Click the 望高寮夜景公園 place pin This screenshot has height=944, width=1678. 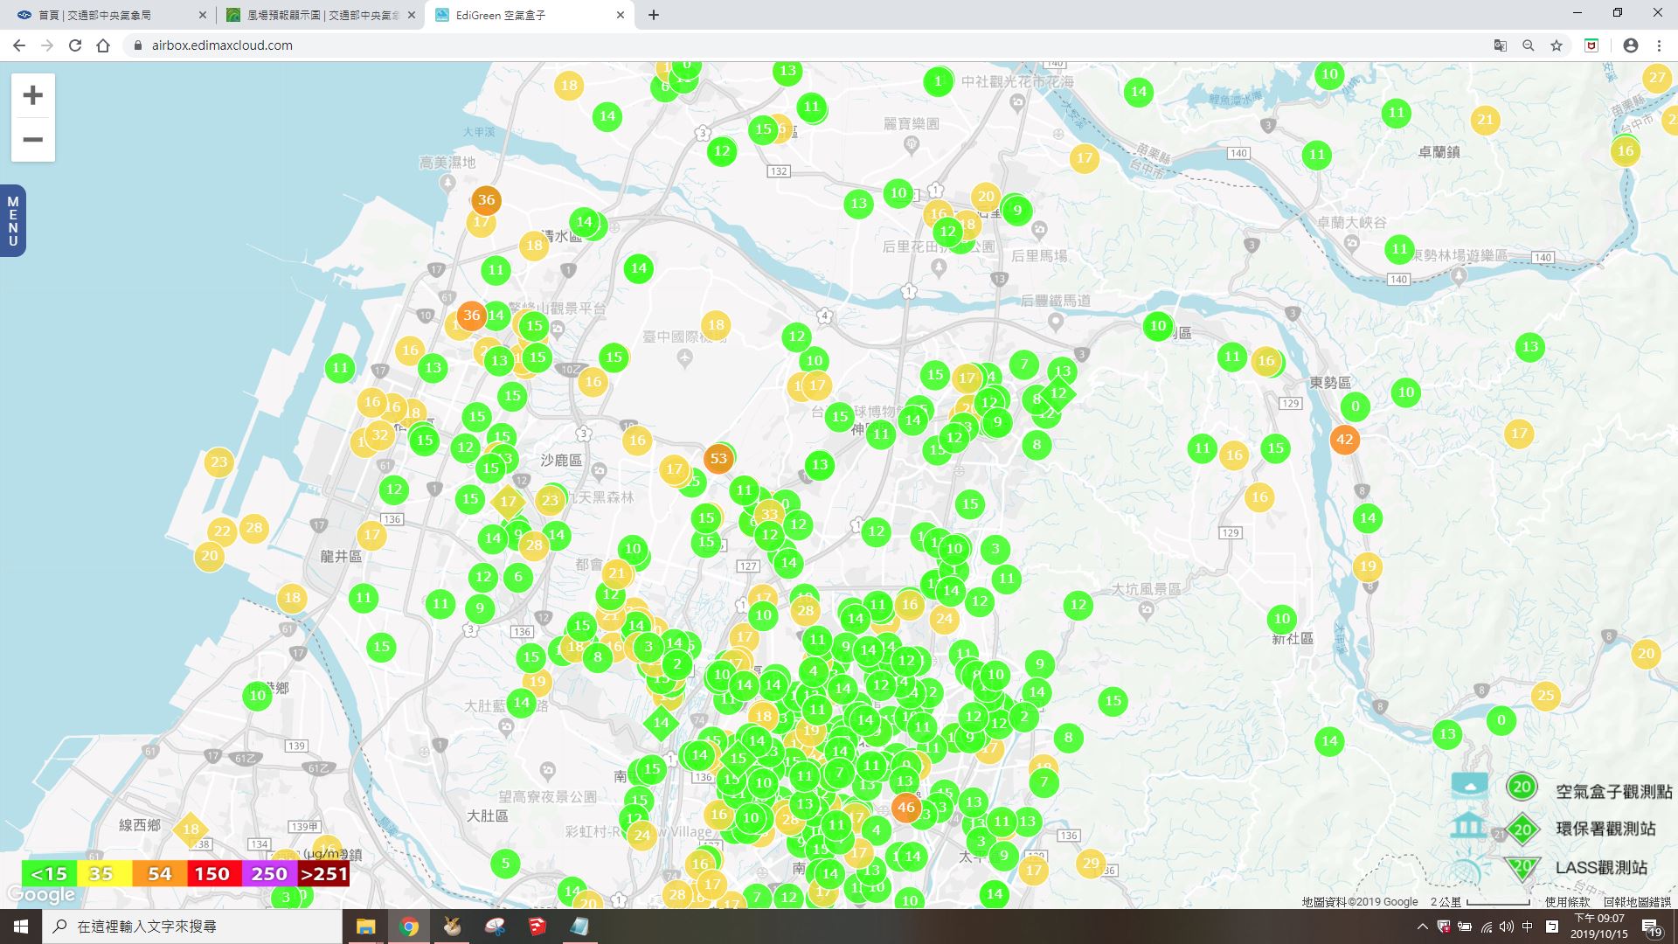[x=547, y=770]
